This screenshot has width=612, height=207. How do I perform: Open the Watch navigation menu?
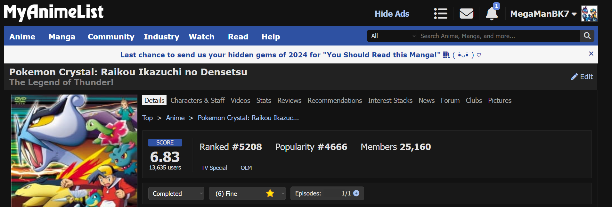[x=201, y=37]
